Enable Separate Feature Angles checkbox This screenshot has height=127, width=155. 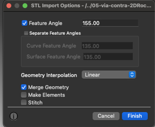point(26,33)
